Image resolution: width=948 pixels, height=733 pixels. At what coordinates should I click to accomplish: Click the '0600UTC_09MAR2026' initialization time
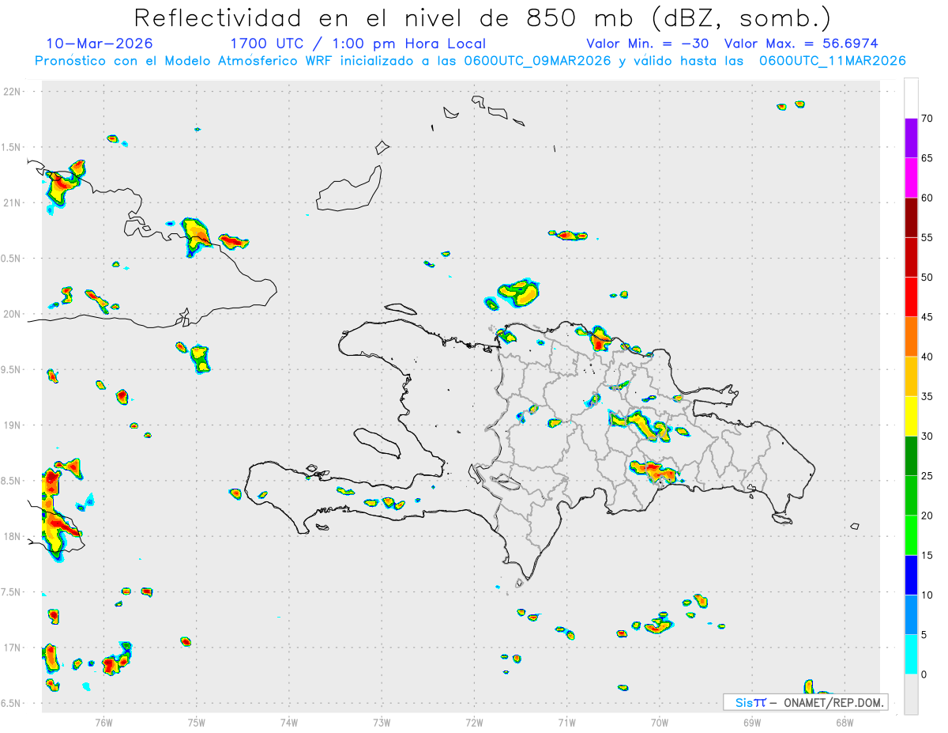point(536,61)
